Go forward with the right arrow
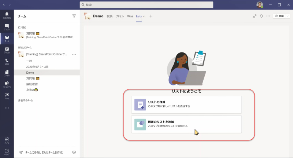The width and height of the screenshot is (293, 158). coord(10,5)
